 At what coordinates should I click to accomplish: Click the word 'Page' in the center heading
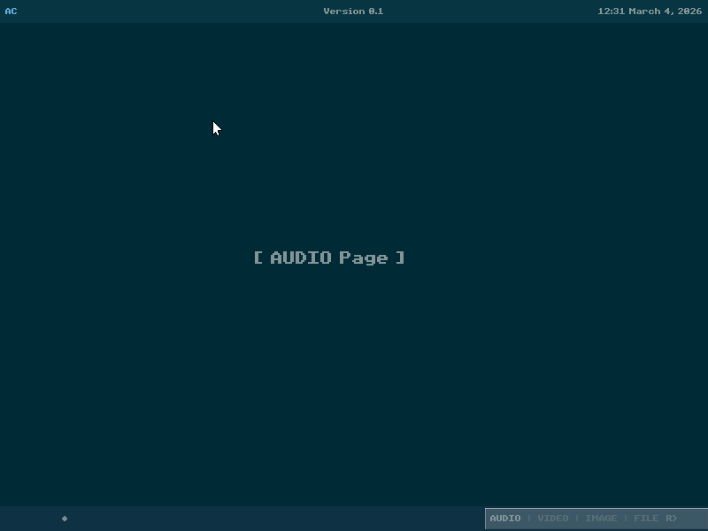[364, 258]
